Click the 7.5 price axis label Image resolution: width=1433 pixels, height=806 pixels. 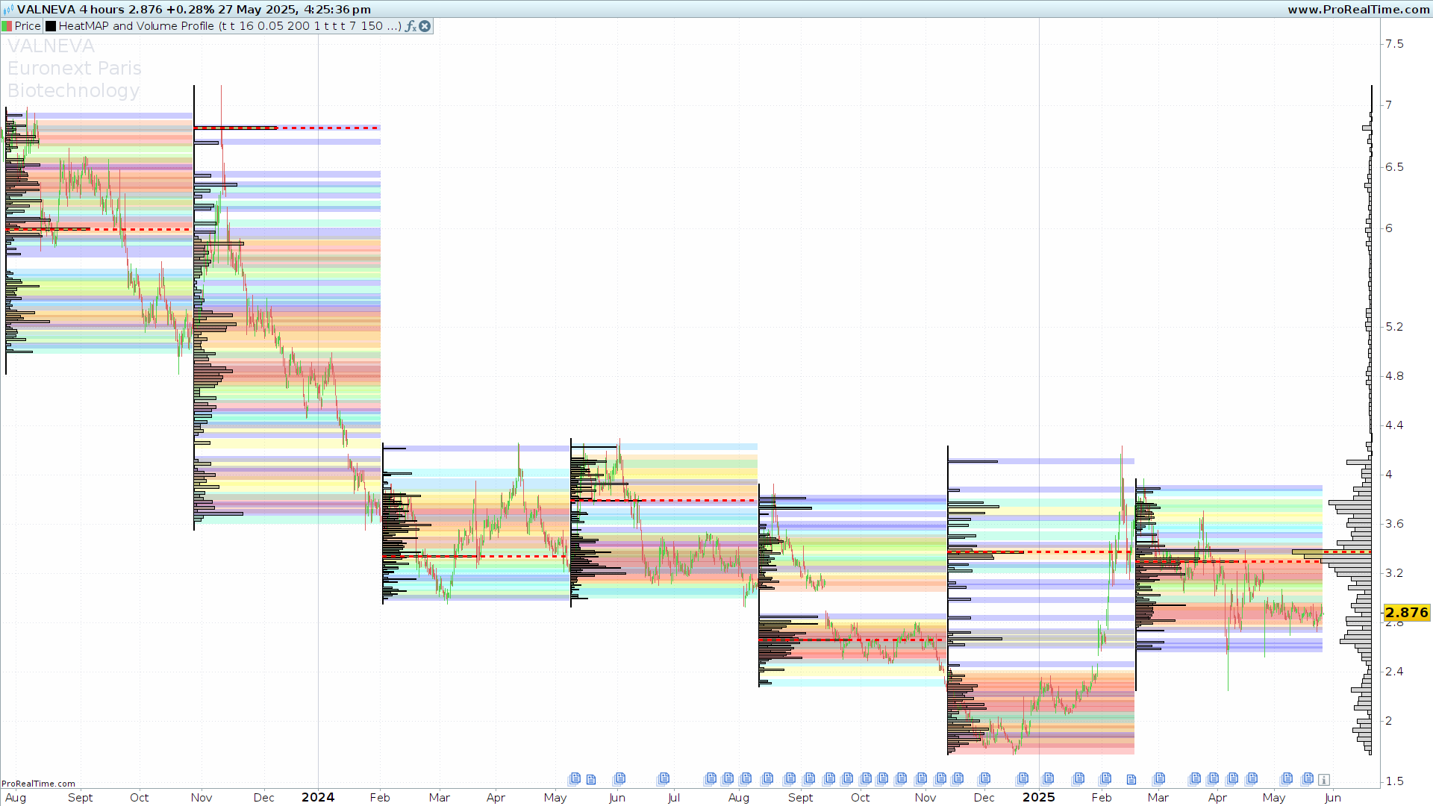(x=1394, y=44)
